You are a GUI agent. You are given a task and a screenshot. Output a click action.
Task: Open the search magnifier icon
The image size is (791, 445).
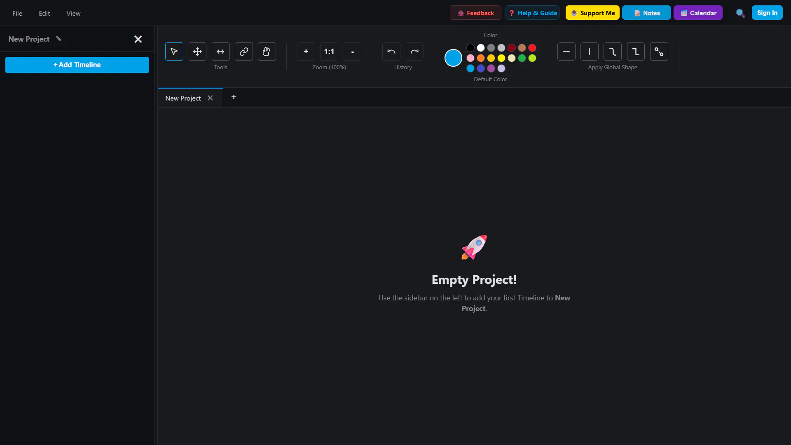[740, 13]
